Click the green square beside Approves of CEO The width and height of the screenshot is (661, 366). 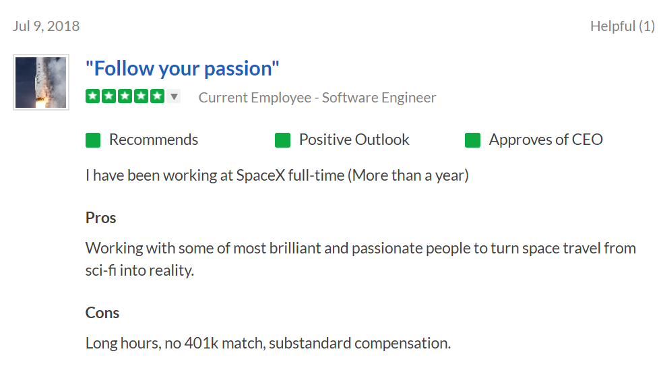[x=472, y=140]
